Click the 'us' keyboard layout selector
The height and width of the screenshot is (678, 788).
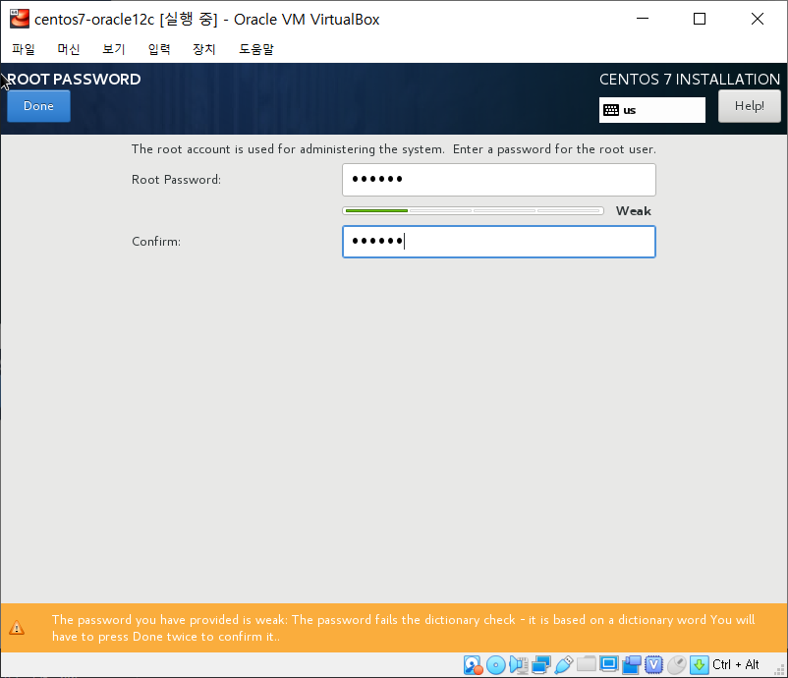coord(652,110)
